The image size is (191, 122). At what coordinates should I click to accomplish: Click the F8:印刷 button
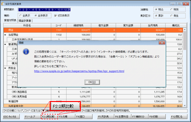click(157, 117)
